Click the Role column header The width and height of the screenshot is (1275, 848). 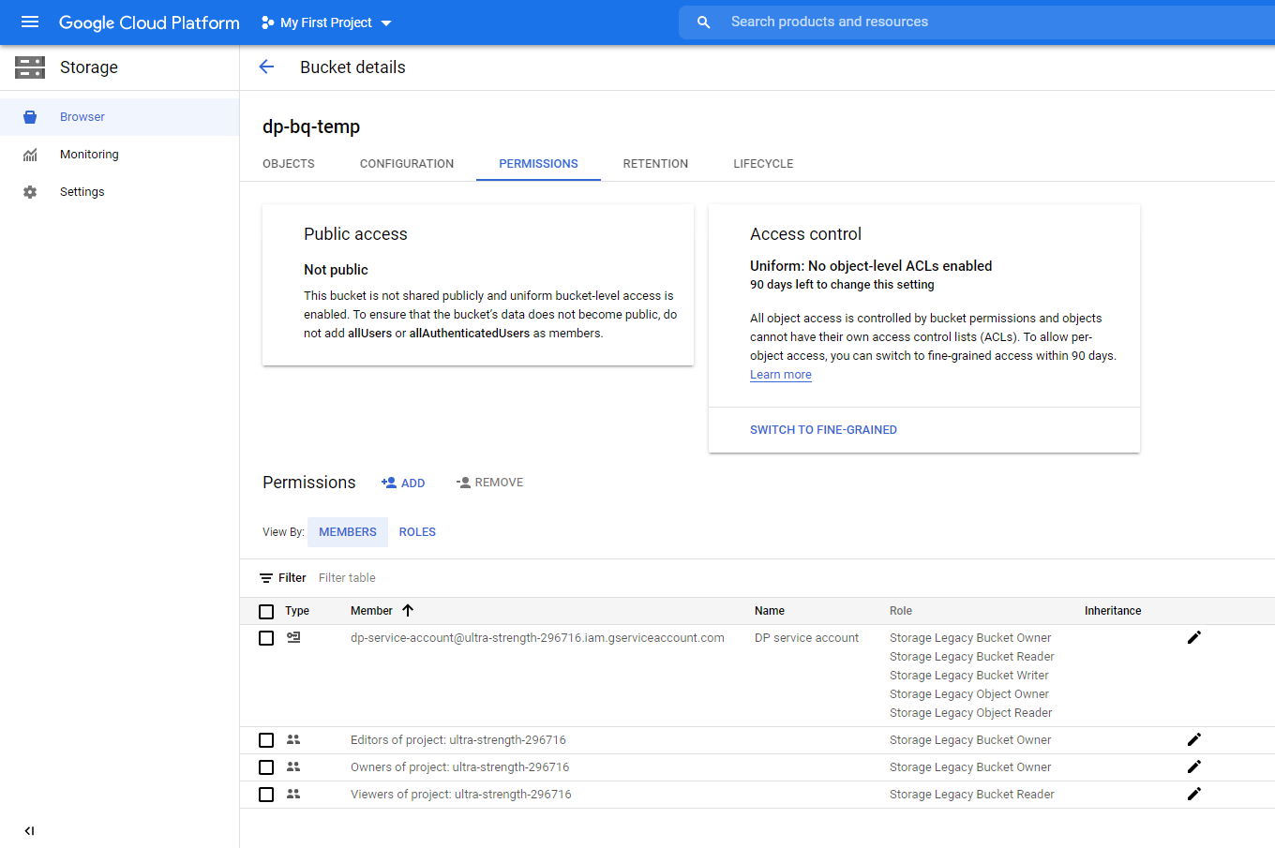(901, 611)
